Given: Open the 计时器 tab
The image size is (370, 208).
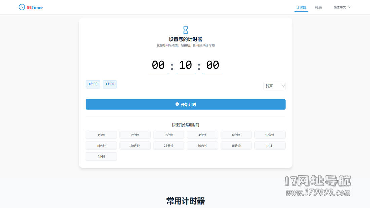Looking at the screenshot, I should (x=301, y=7).
